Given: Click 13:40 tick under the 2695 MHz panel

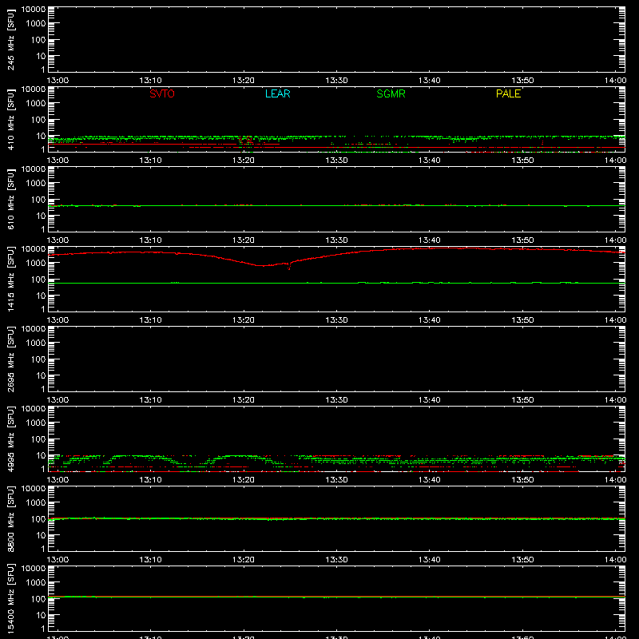Looking at the screenshot, I should [x=430, y=400].
